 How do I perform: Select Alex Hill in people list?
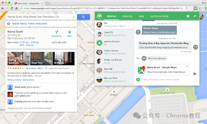pyautogui.click(x=114, y=70)
